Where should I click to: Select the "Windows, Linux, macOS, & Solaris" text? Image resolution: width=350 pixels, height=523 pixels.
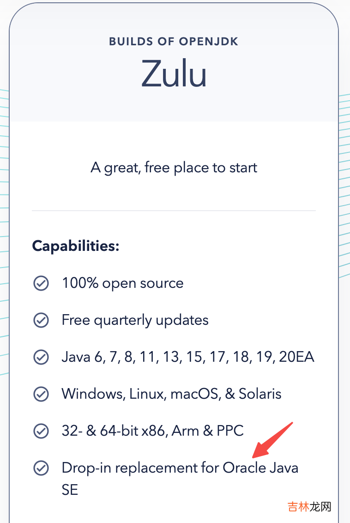coord(171,394)
